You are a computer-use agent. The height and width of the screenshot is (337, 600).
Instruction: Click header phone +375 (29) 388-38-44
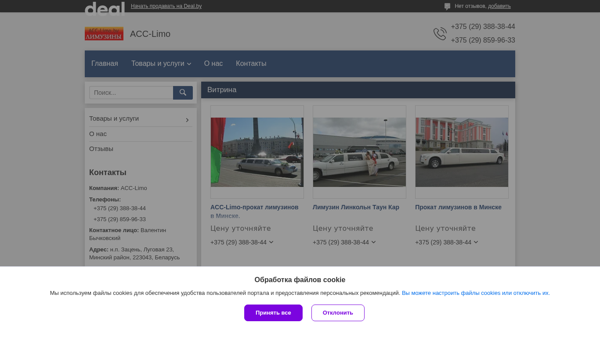tap(483, 27)
